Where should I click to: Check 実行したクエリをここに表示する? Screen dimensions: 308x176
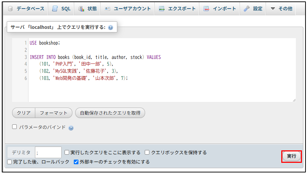[x=67, y=152]
